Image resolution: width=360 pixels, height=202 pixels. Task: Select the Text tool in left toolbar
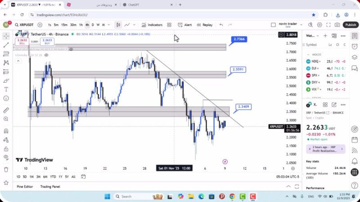click(x=6, y=89)
